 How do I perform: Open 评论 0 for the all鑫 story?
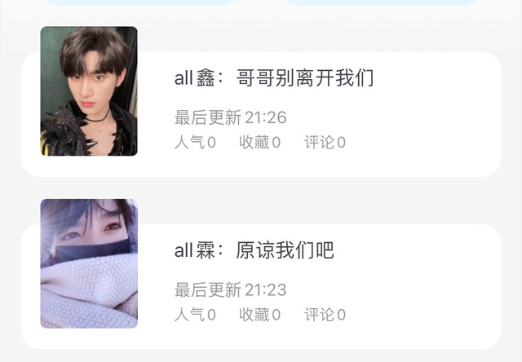325,143
